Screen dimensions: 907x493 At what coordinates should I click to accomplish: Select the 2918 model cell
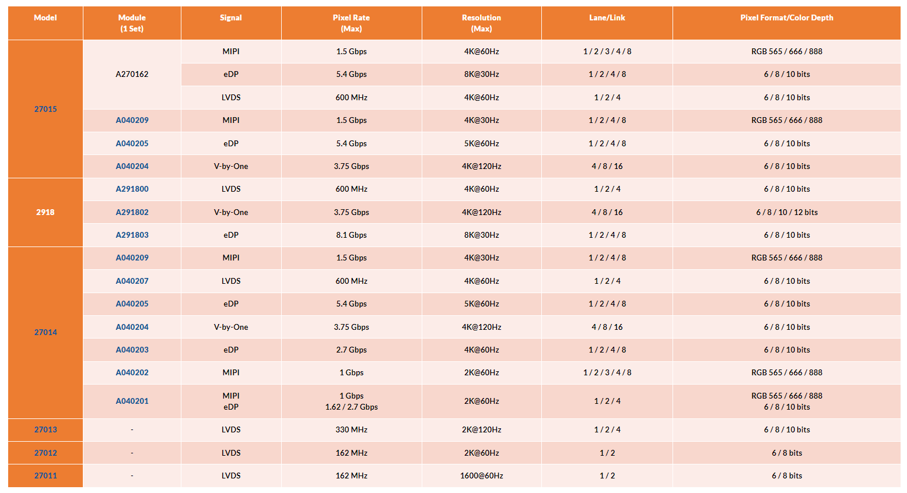pyautogui.click(x=45, y=212)
